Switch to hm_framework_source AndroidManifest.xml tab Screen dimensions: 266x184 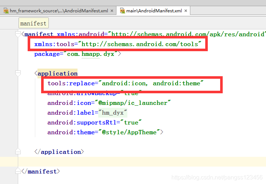tap(59, 11)
